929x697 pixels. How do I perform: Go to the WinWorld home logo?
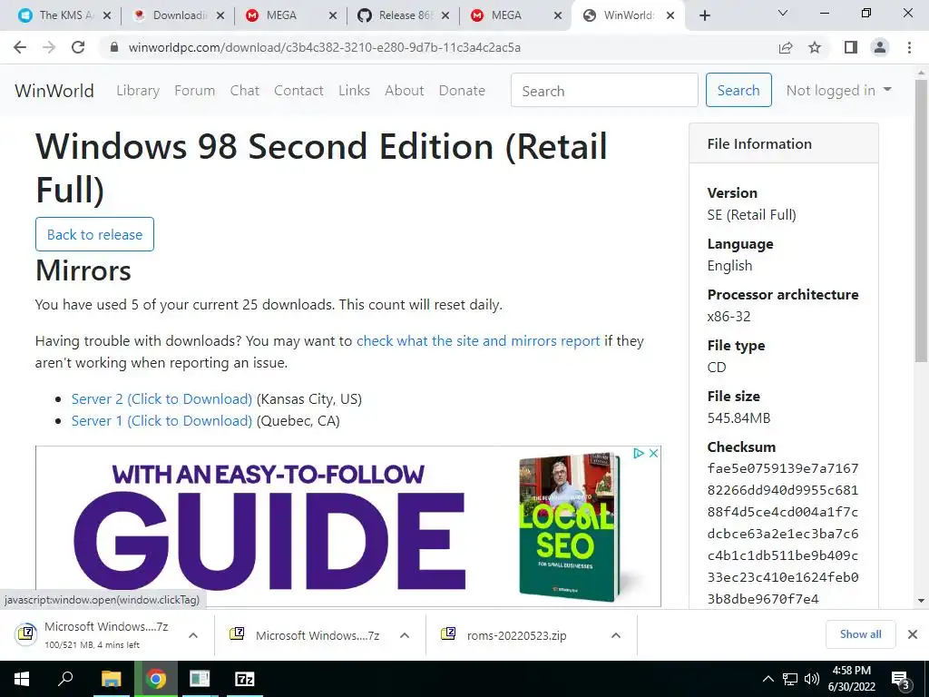[x=54, y=91]
